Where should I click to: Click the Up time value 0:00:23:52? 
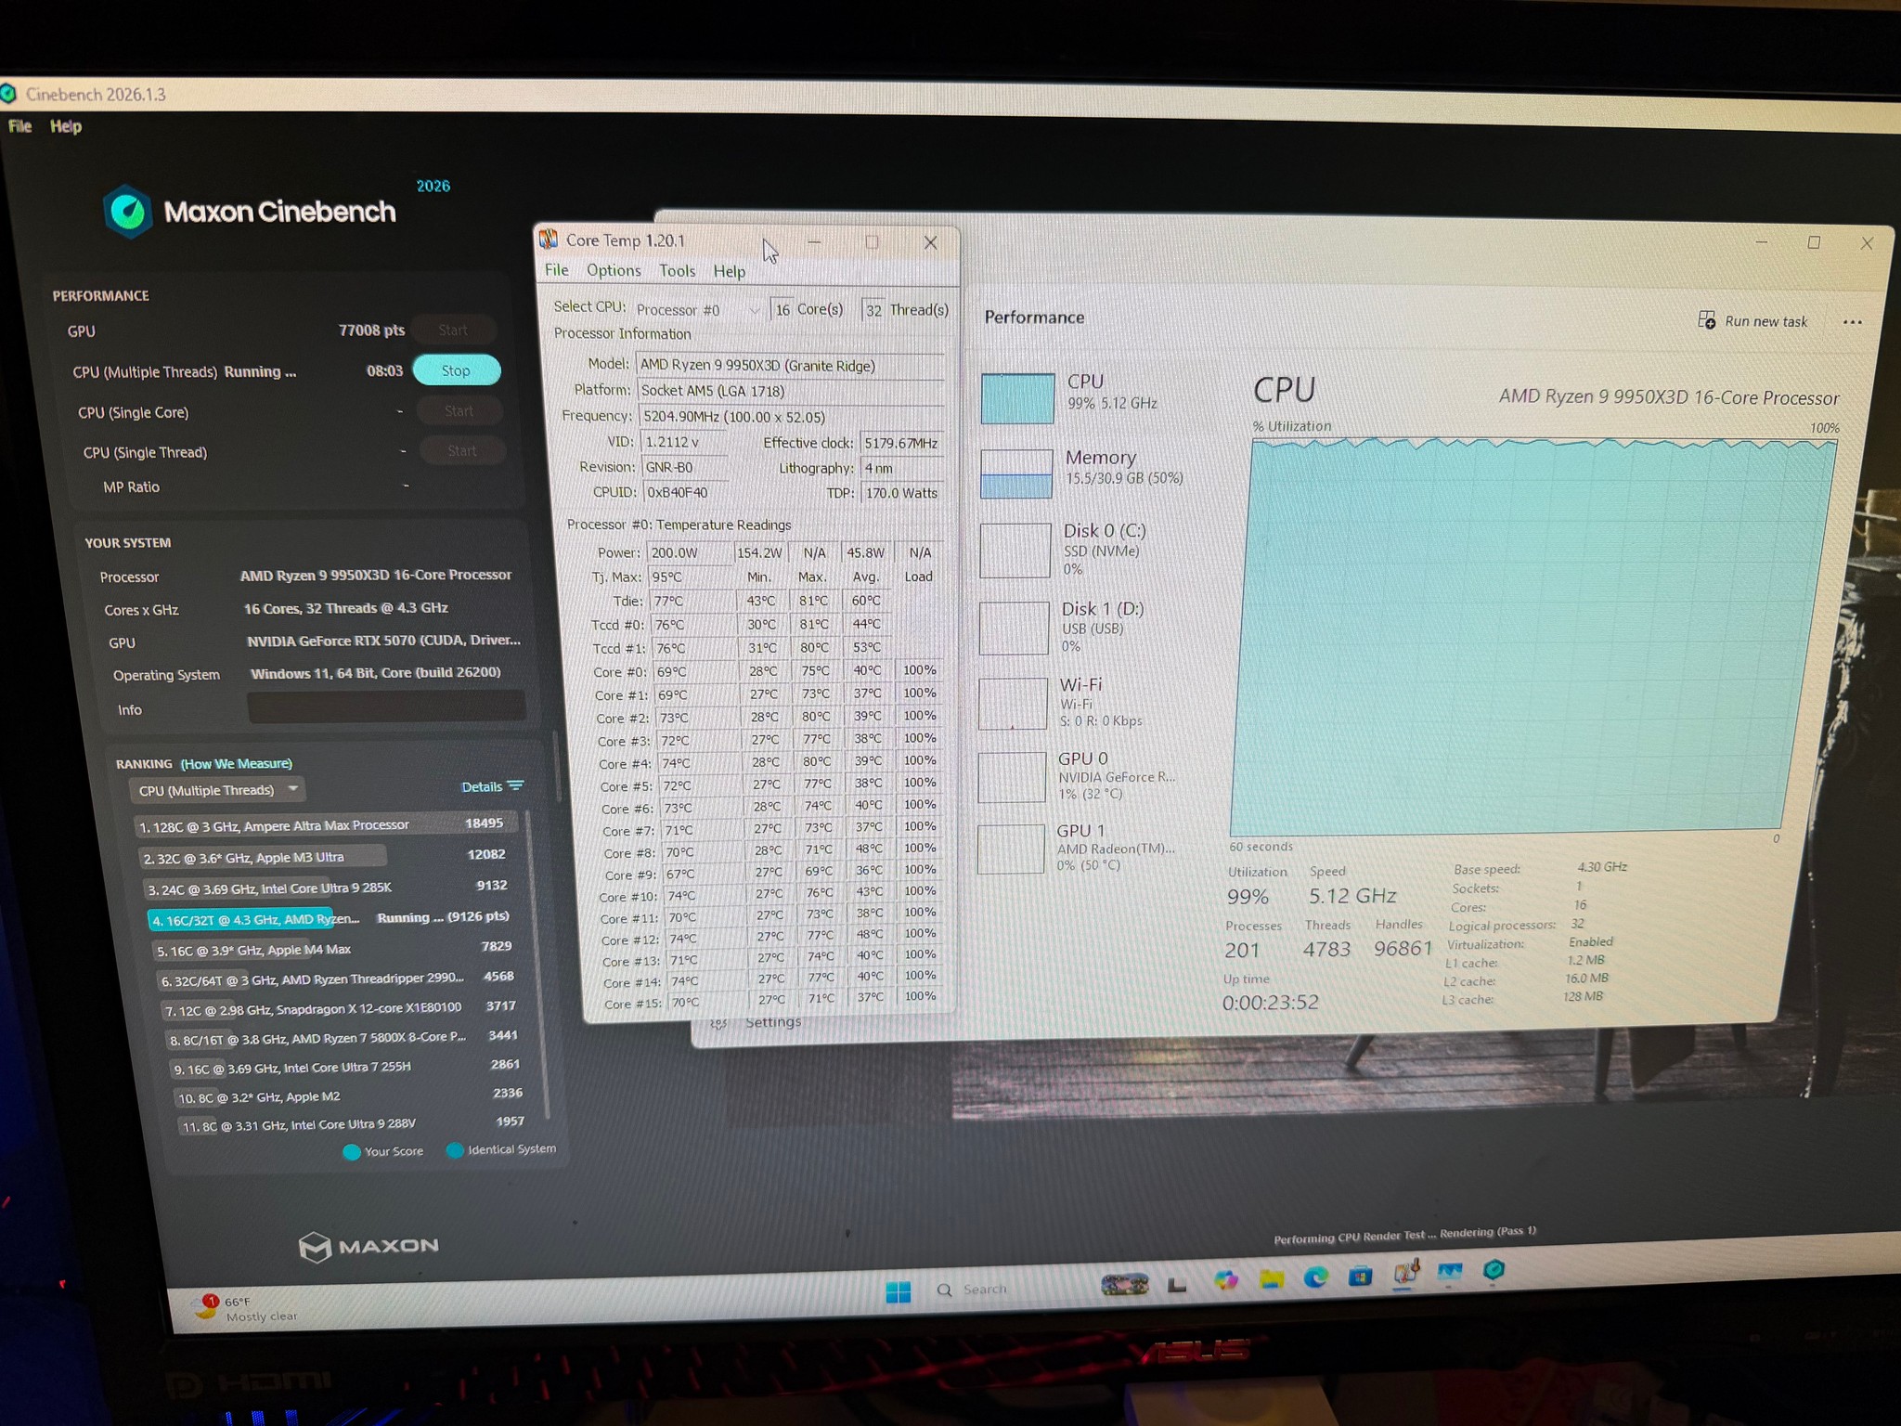click(x=1270, y=1003)
